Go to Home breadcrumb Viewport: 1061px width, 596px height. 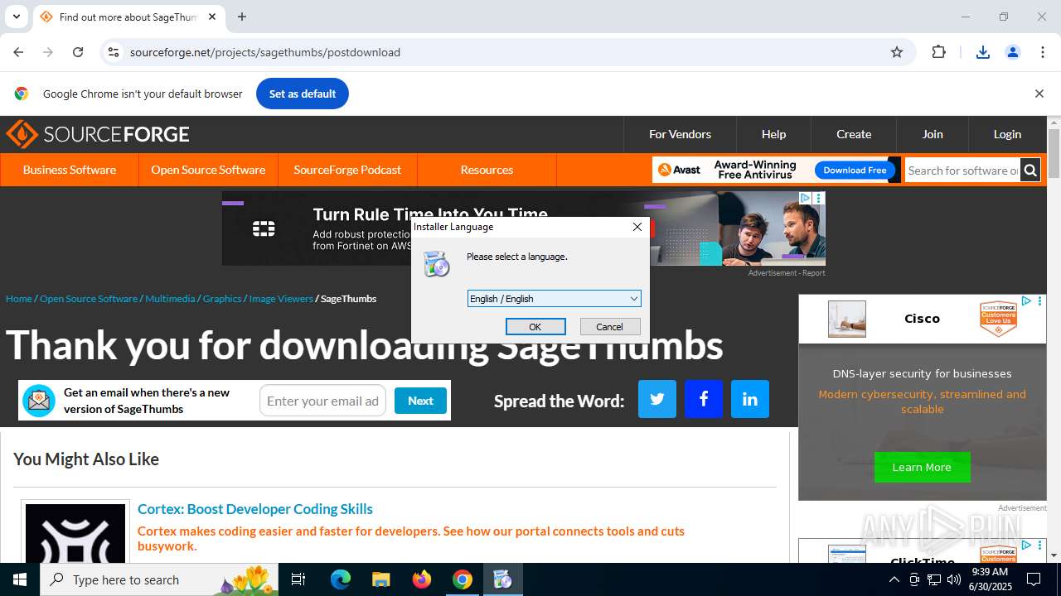pyautogui.click(x=18, y=299)
